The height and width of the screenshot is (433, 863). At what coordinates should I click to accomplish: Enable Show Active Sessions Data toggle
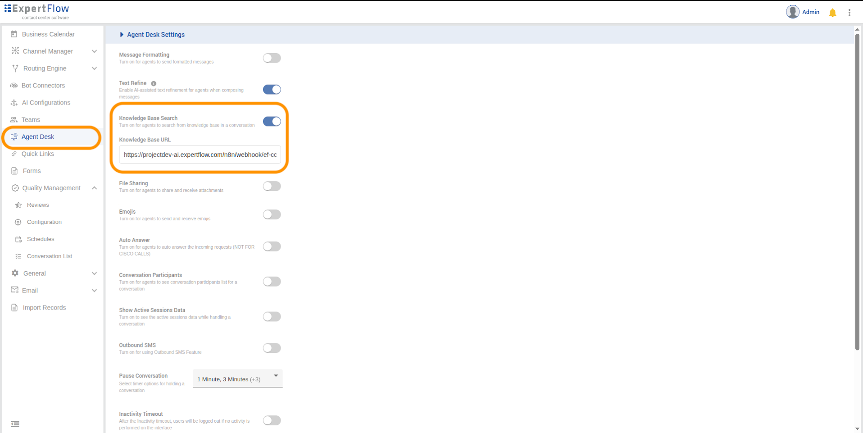pyautogui.click(x=272, y=317)
